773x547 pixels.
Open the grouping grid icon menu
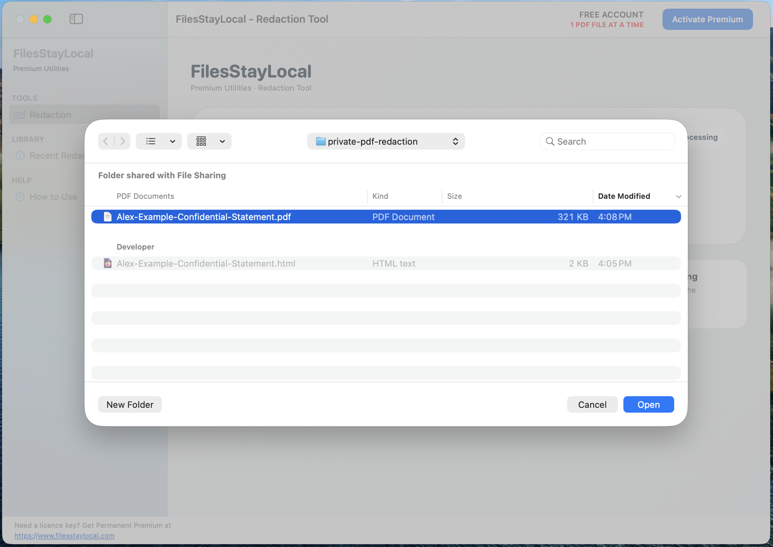(201, 141)
